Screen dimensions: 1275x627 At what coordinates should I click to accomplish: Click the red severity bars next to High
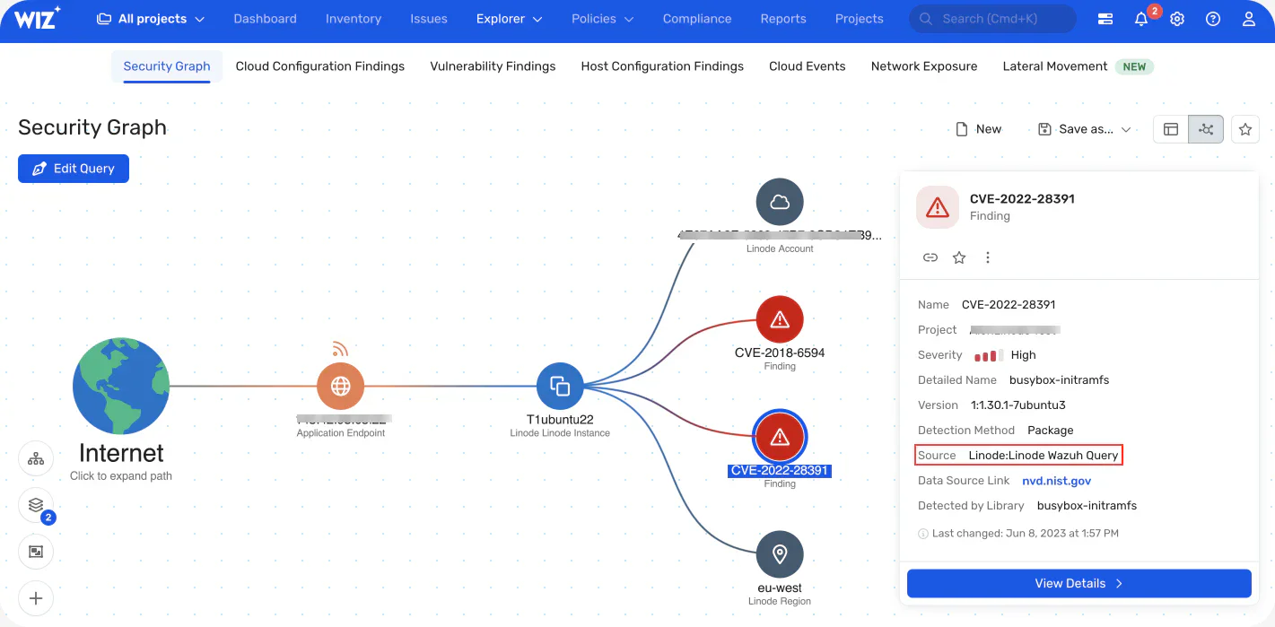(x=986, y=354)
